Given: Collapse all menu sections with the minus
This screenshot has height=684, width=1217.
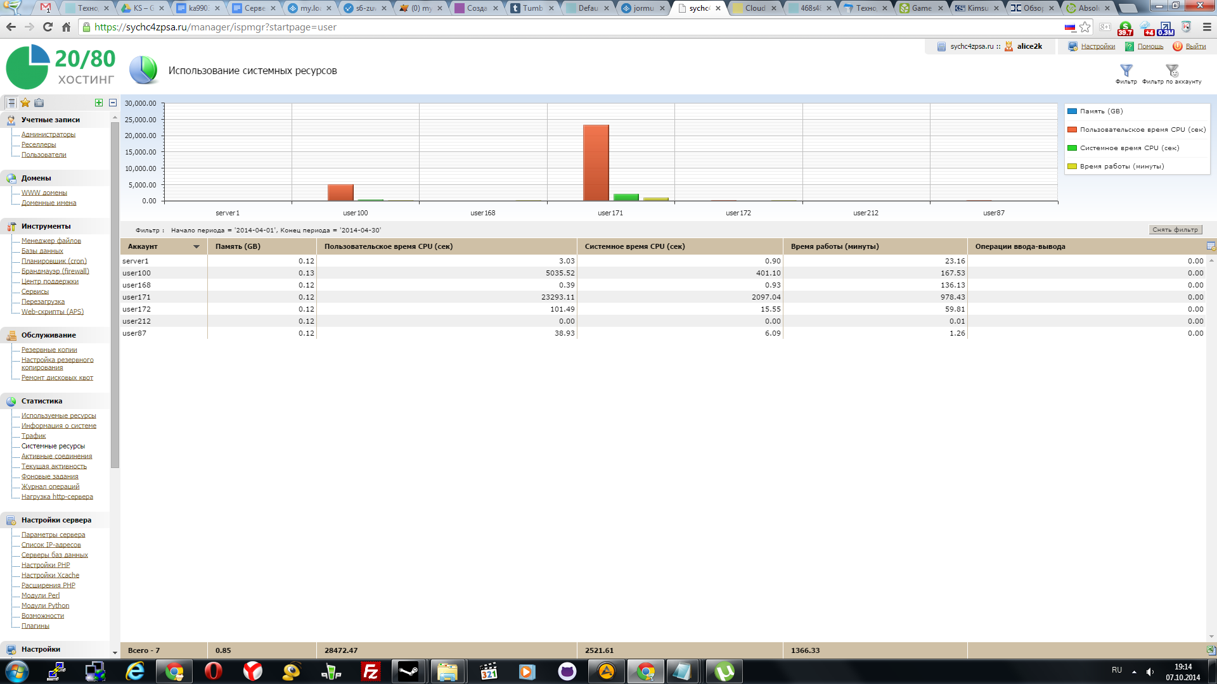Looking at the screenshot, I should 113,103.
